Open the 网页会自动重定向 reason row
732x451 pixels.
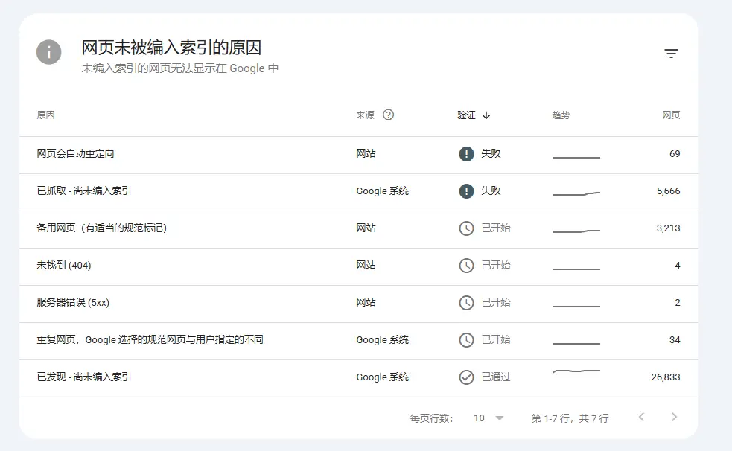358,156
